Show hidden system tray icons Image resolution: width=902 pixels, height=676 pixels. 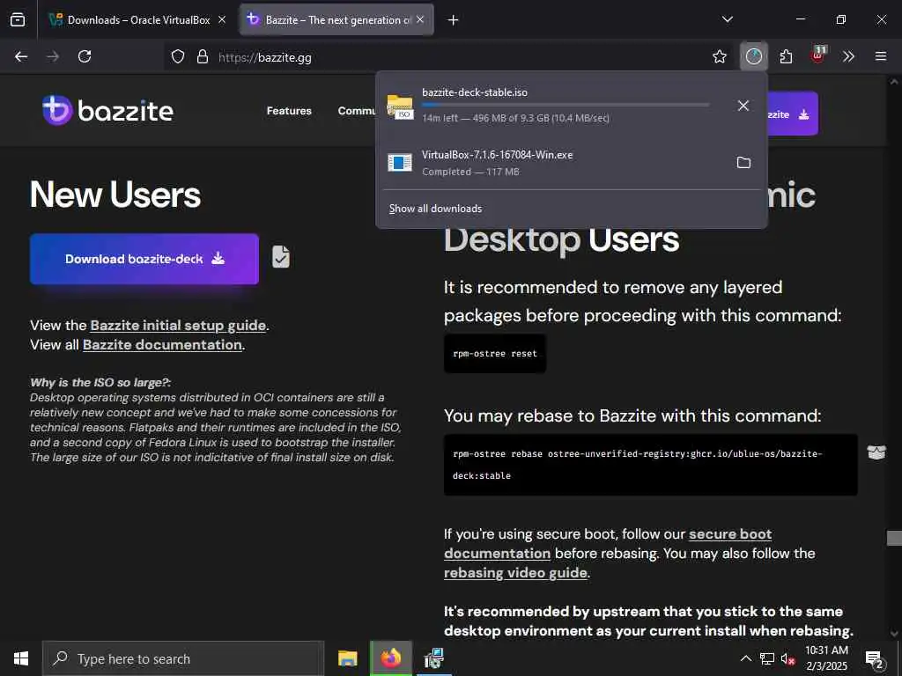point(745,658)
